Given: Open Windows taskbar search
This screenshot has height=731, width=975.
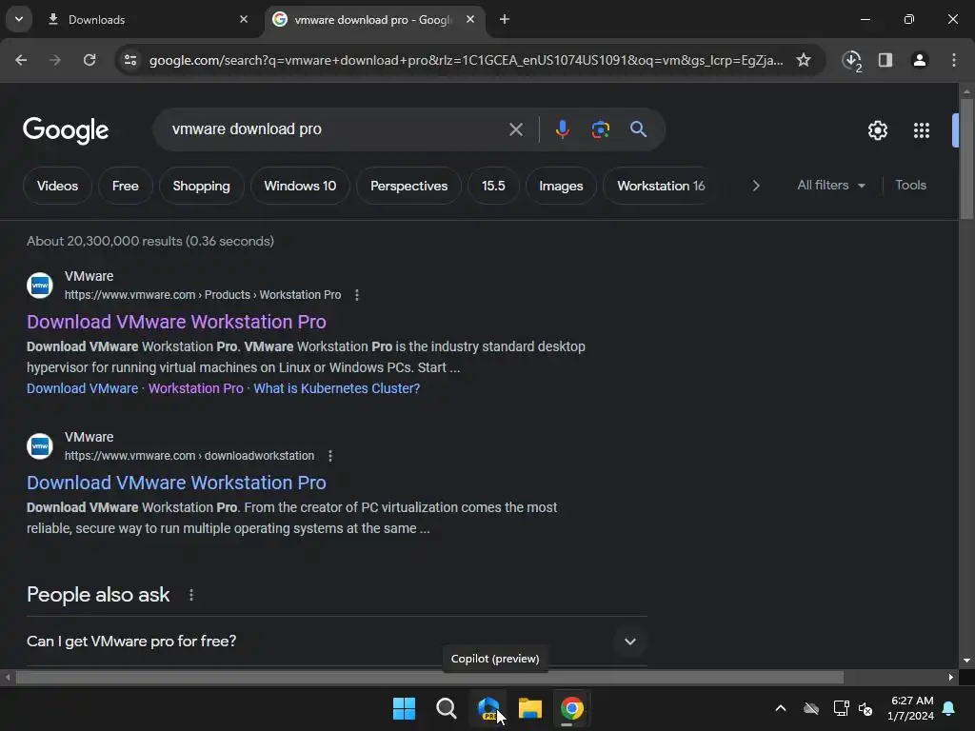Looking at the screenshot, I should 446,708.
